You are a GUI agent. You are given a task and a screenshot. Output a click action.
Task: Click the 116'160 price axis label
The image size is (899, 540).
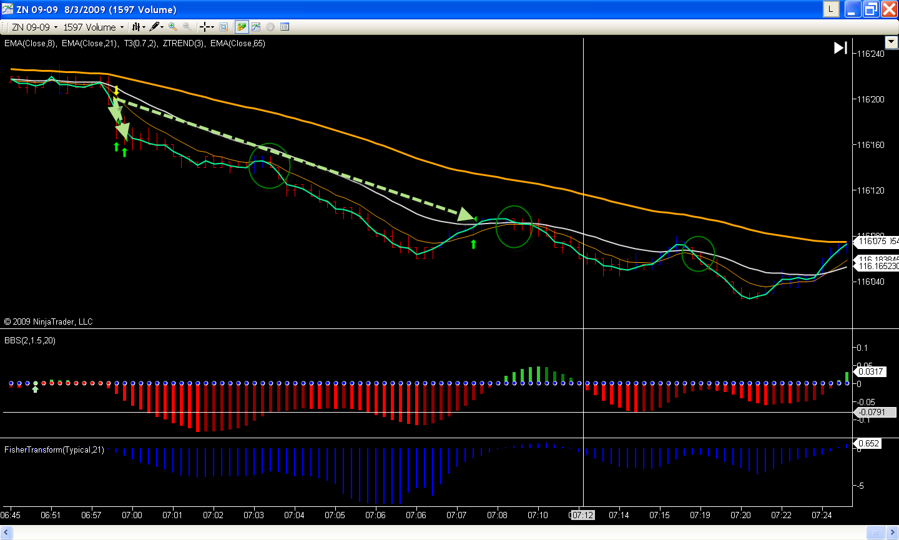871,145
